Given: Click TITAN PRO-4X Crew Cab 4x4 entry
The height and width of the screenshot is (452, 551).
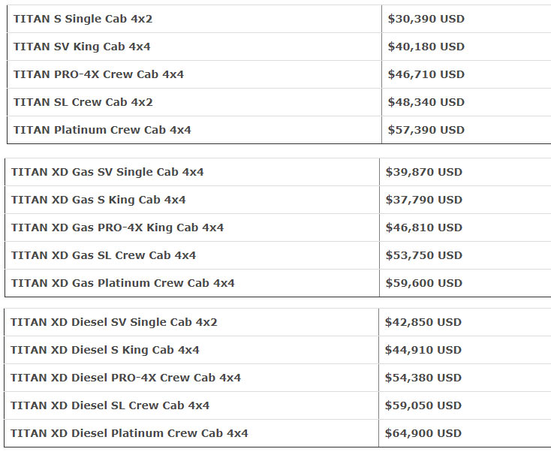Looking at the screenshot, I should (98, 74).
